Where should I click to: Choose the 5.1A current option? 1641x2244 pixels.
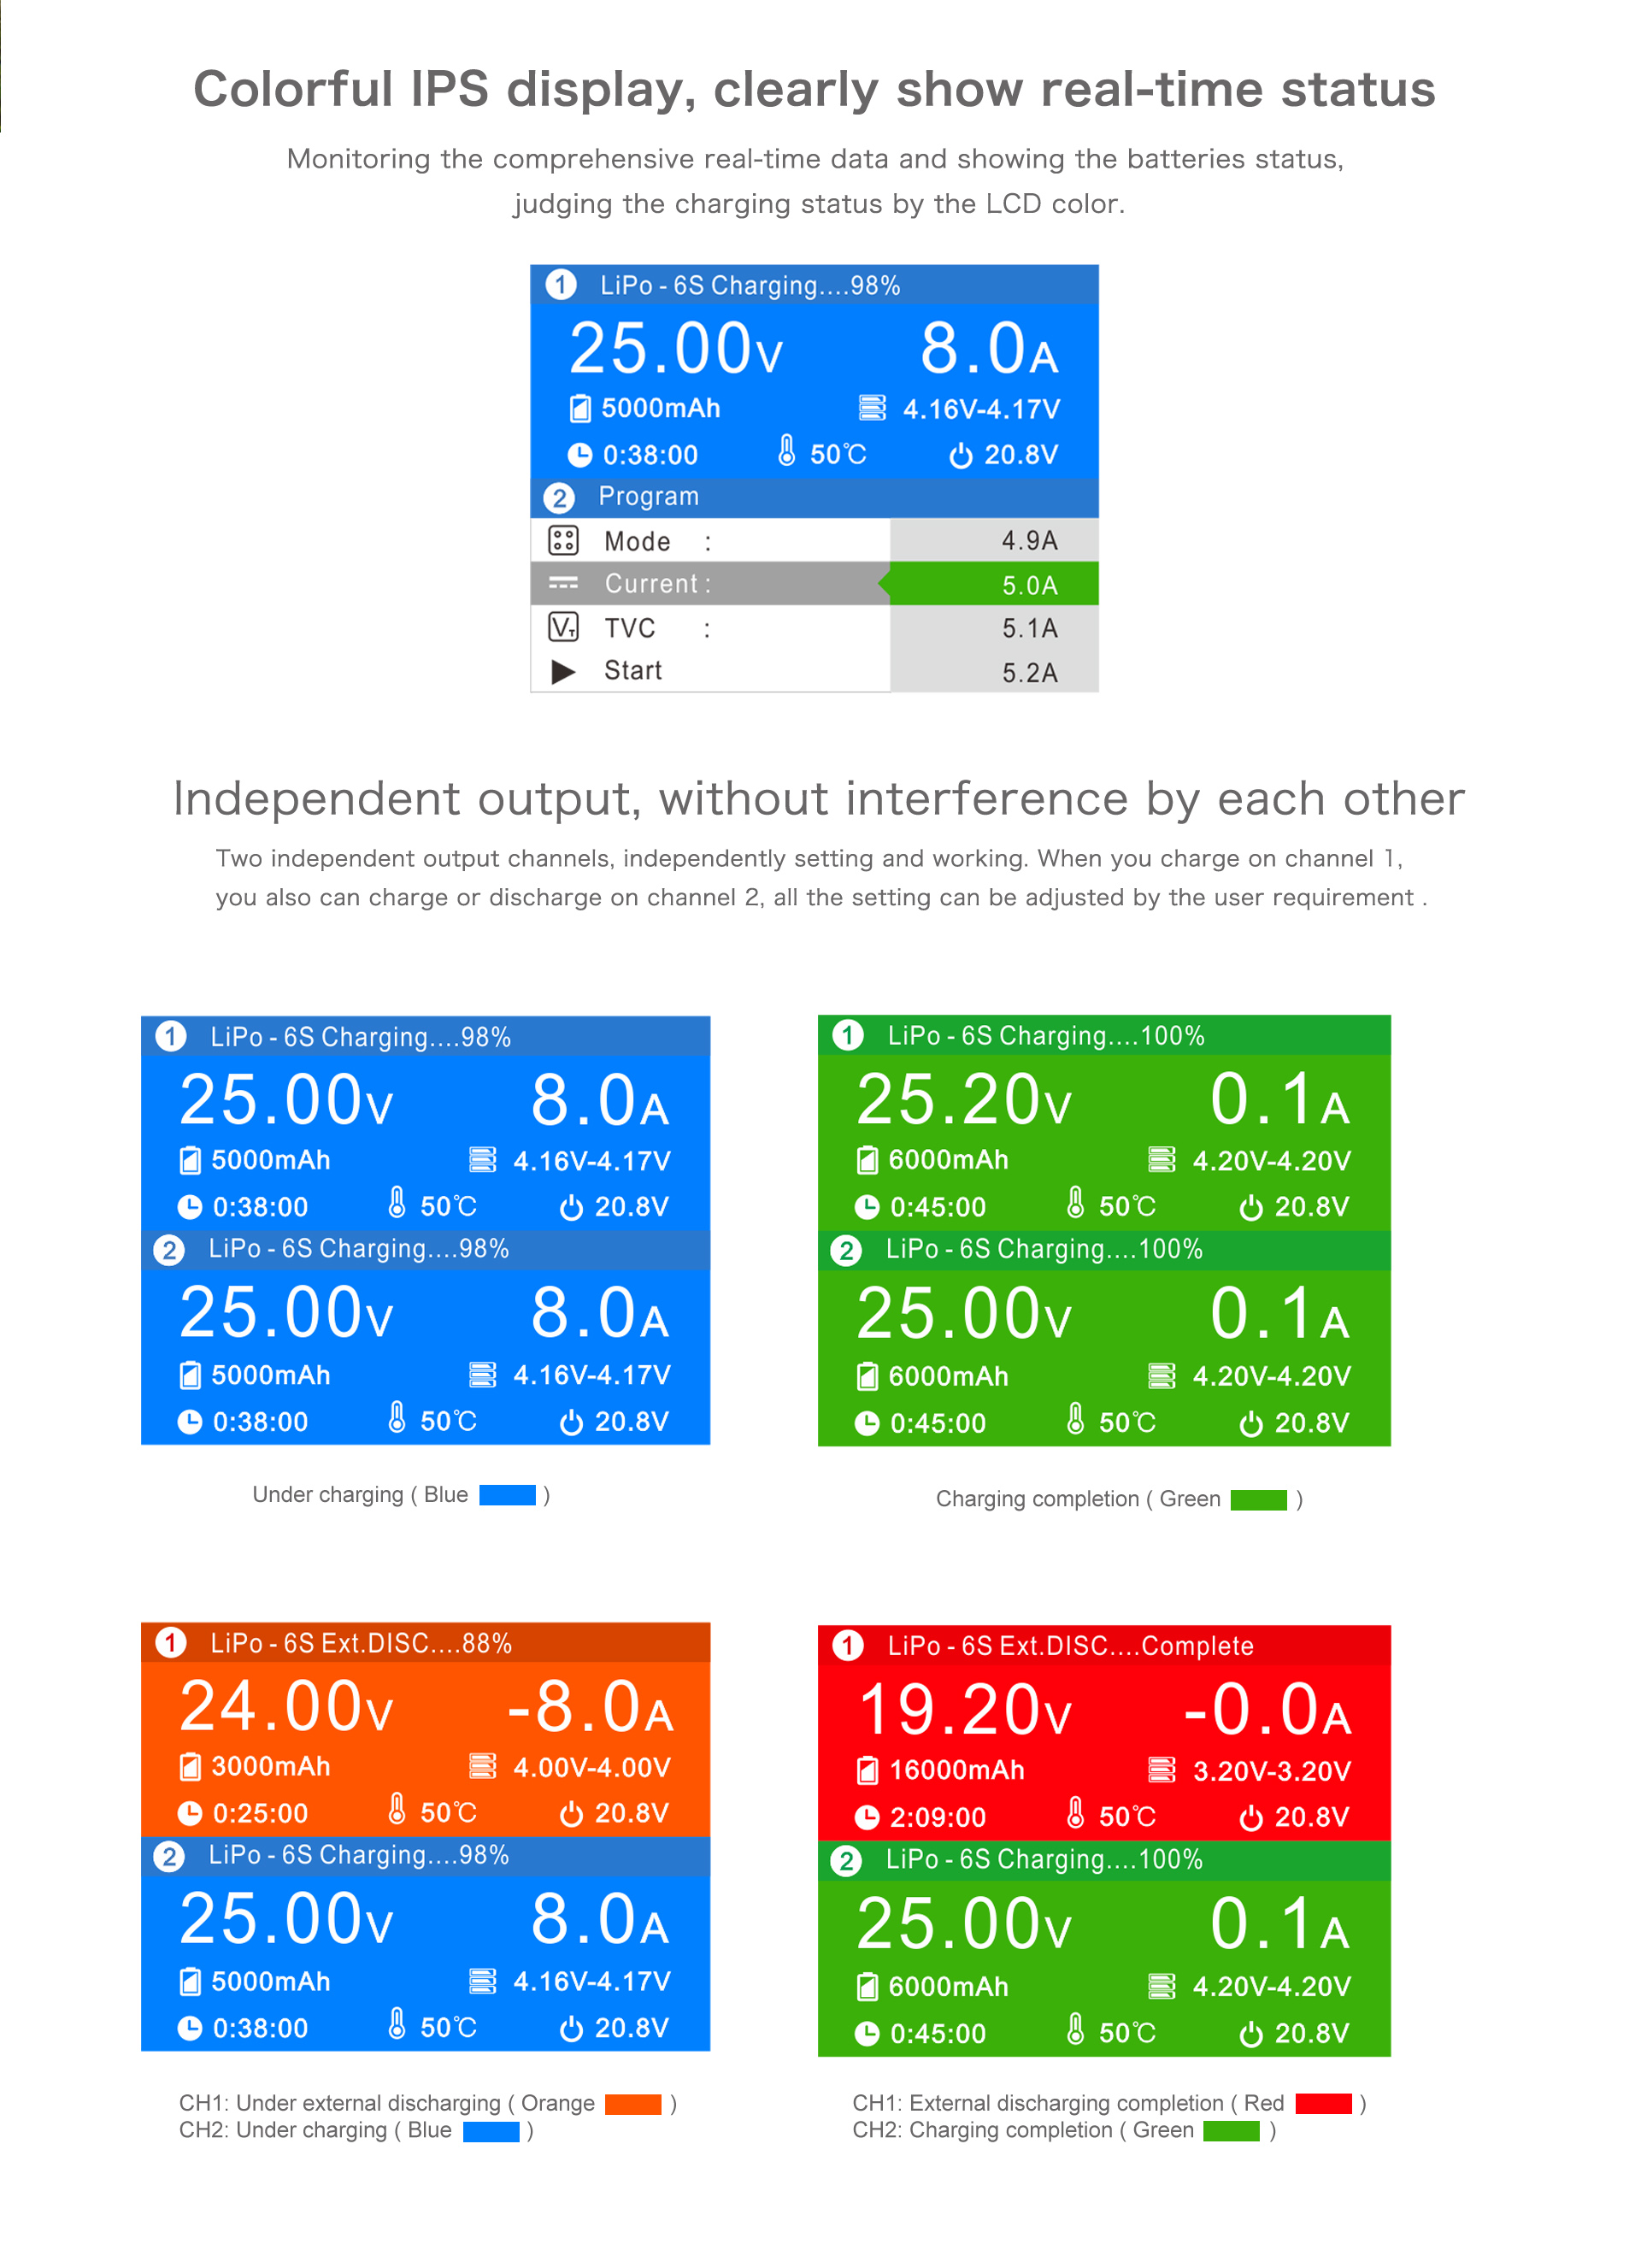[1029, 627]
